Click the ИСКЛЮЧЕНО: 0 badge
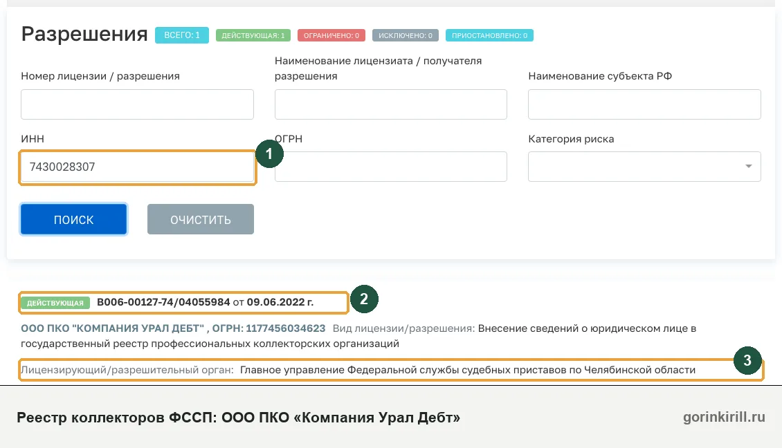Viewport: 782px width, 448px height. tap(405, 35)
